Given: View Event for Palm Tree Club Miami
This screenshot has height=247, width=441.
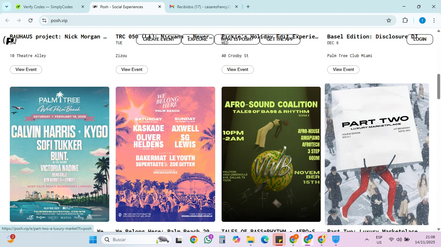Looking at the screenshot, I should pos(343,69).
